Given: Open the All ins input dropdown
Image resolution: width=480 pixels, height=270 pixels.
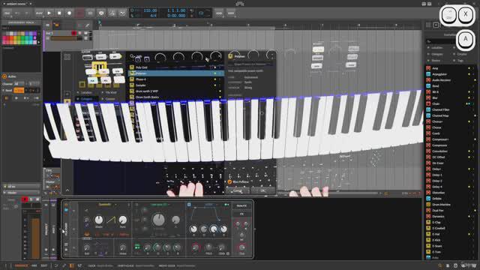Looking at the screenshot, I should point(21,186).
